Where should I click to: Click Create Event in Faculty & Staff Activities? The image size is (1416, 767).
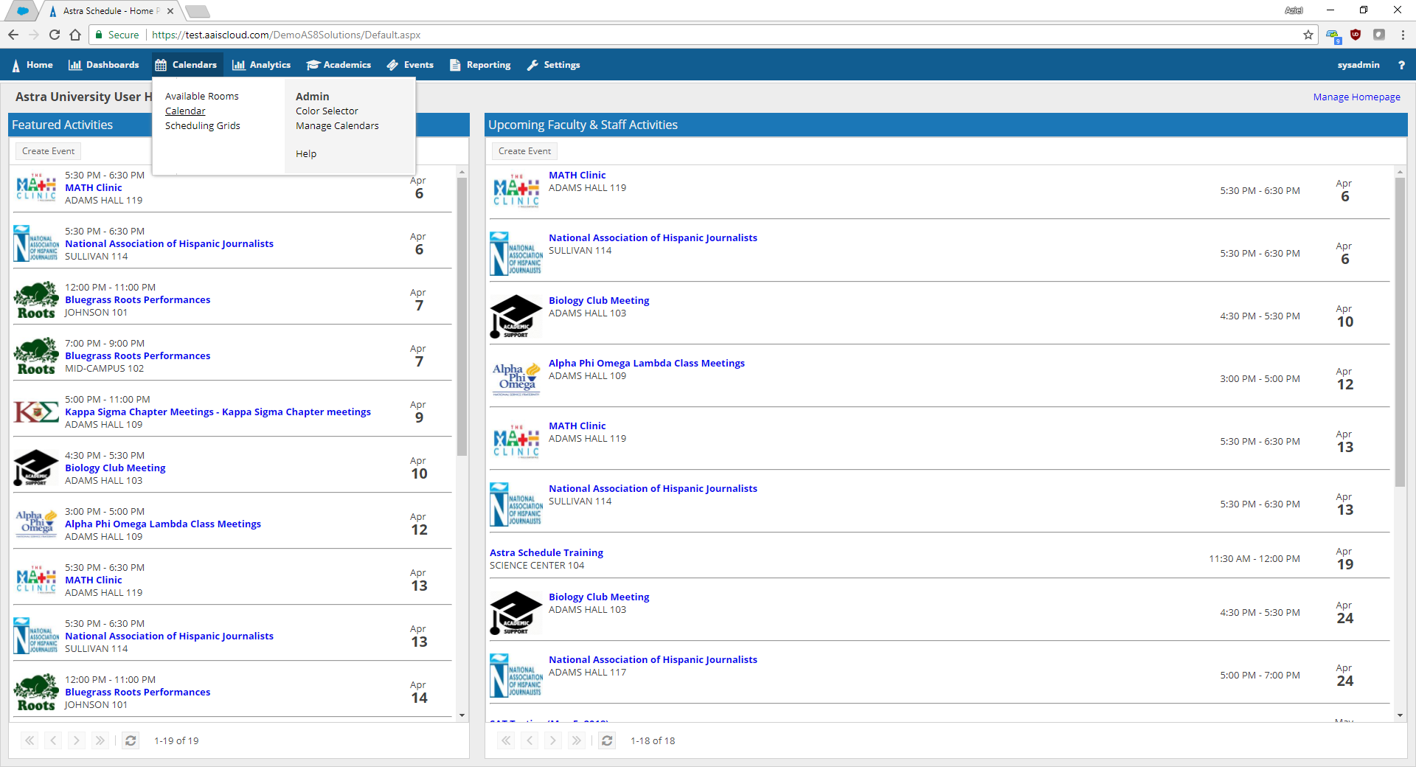[524, 151]
